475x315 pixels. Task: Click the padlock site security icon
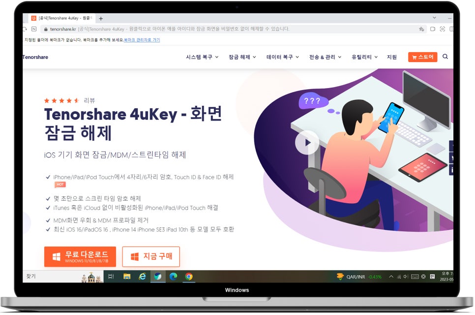point(46,29)
